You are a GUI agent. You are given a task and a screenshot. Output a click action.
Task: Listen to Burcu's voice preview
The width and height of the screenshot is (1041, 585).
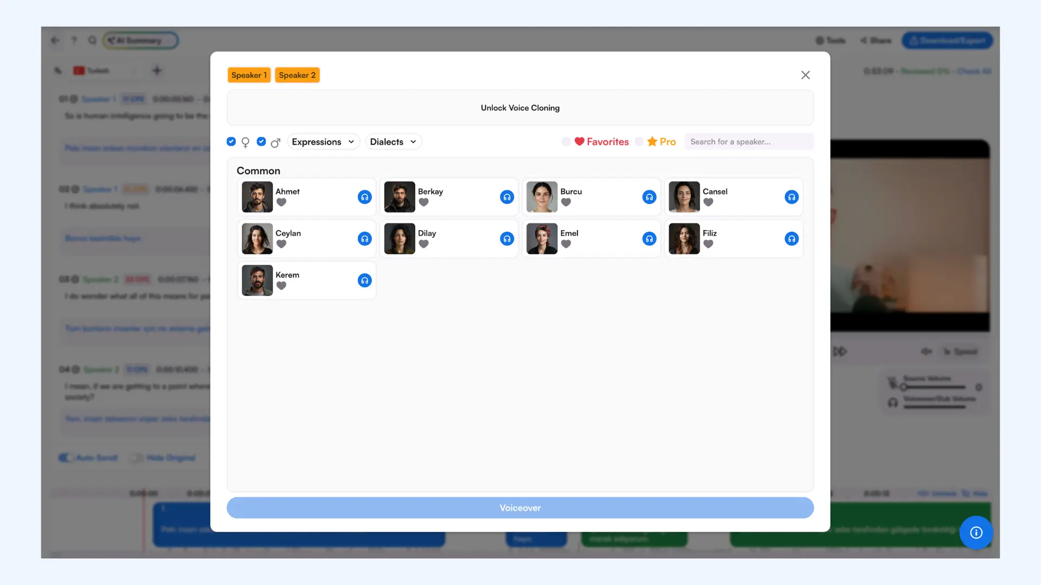pyautogui.click(x=649, y=197)
